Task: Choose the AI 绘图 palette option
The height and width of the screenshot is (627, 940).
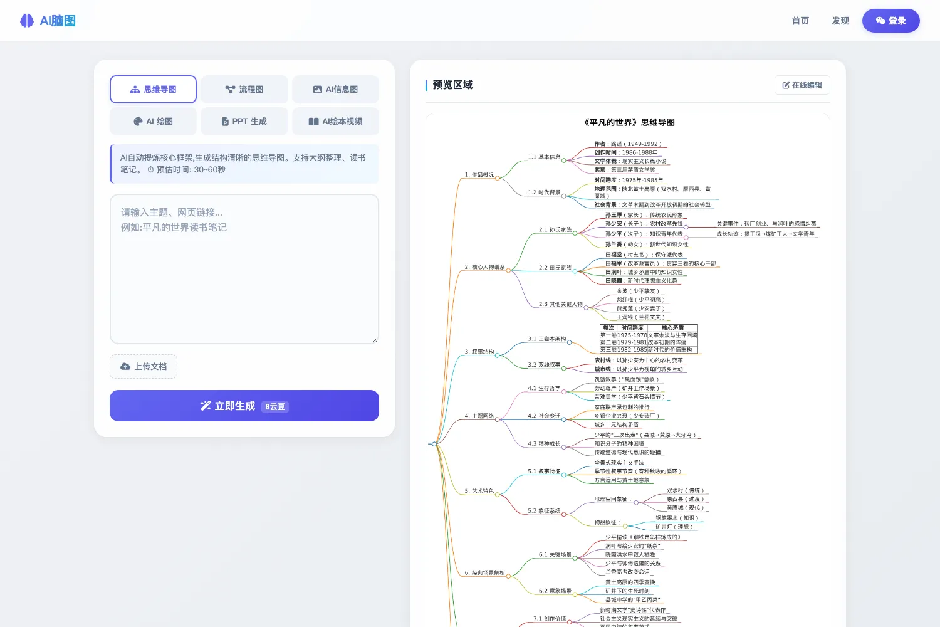Action: coord(153,121)
